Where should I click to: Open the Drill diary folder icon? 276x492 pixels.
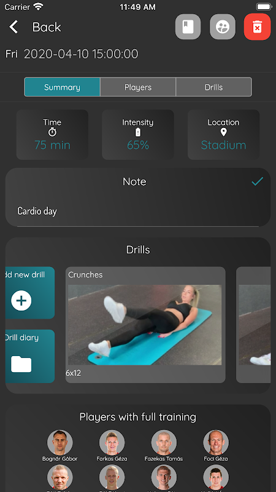(x=21, y=364)
